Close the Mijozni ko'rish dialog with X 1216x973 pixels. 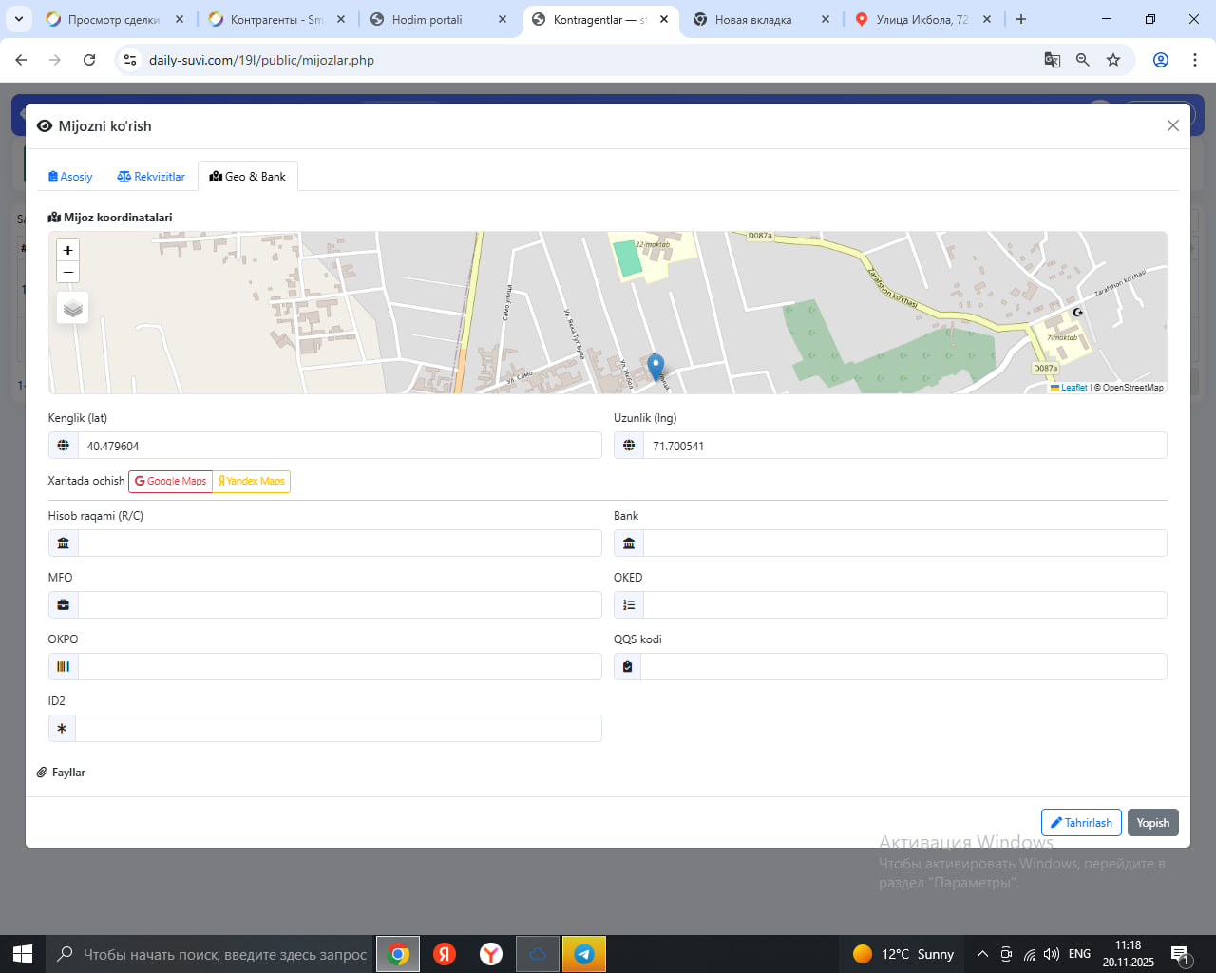1172,125
